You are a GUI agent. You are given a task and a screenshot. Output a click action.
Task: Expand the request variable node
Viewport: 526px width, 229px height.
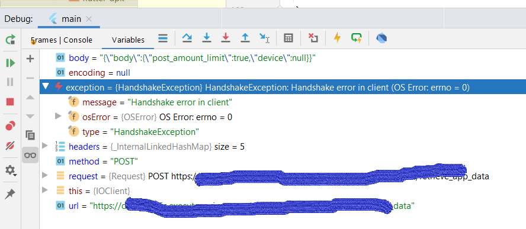tap(45, 175)
